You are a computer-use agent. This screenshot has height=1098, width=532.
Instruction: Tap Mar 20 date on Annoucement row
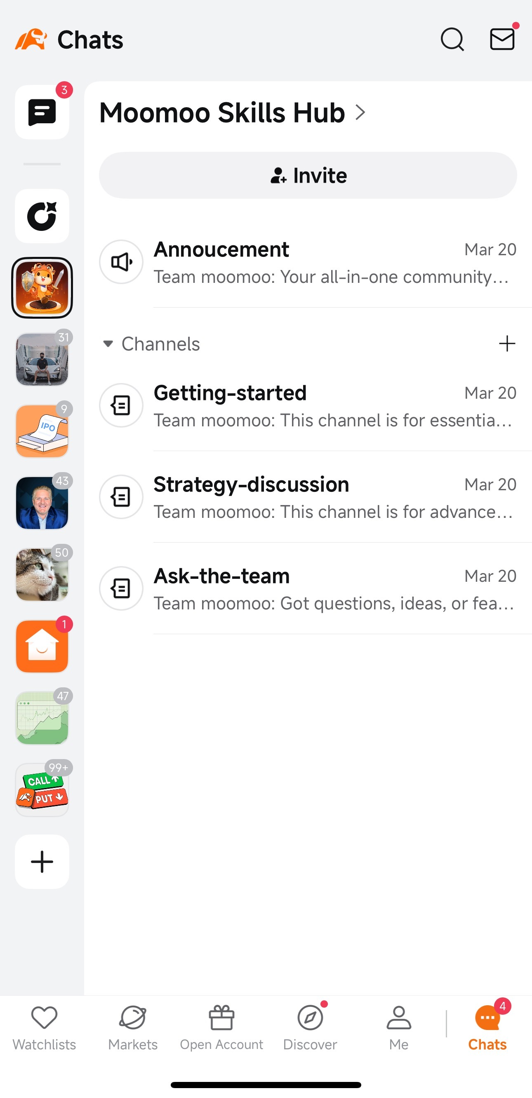click(490, 249)
